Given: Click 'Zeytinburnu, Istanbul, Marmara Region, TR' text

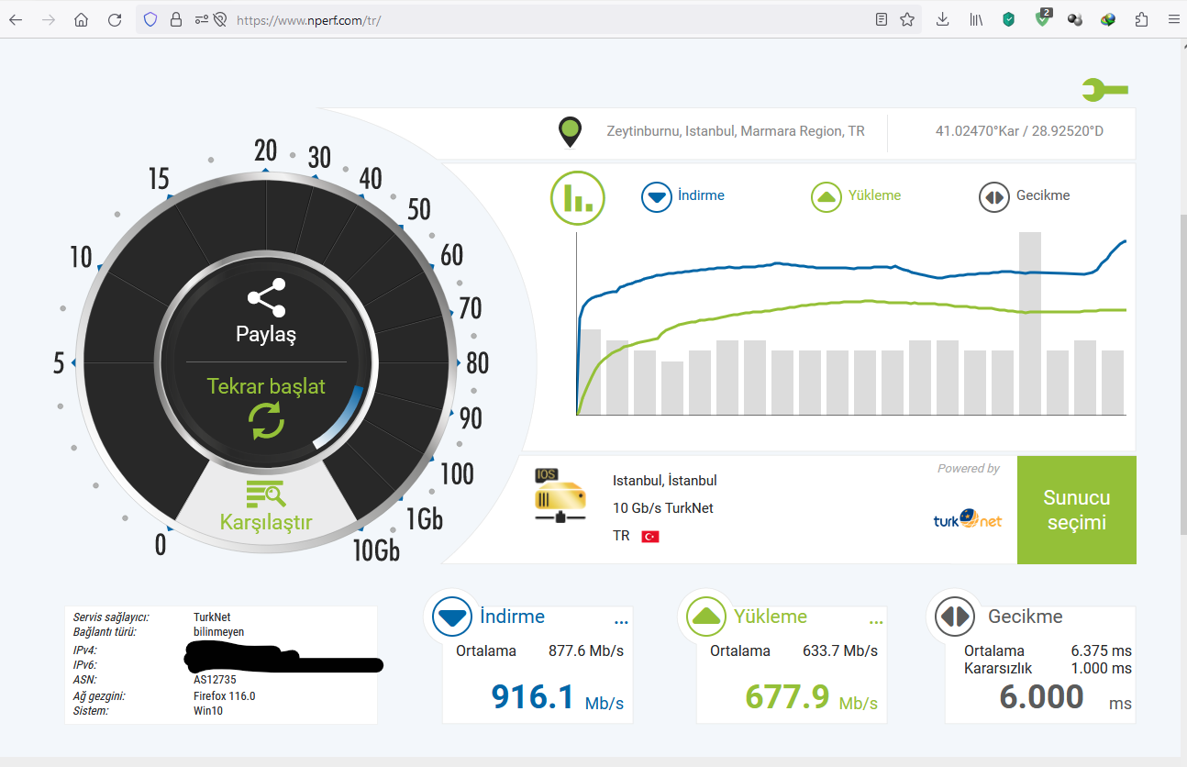Looking at the screenshot, I should tap(736, 131).
